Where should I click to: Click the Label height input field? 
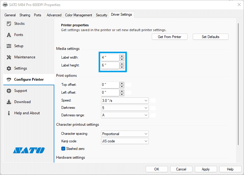110,66
